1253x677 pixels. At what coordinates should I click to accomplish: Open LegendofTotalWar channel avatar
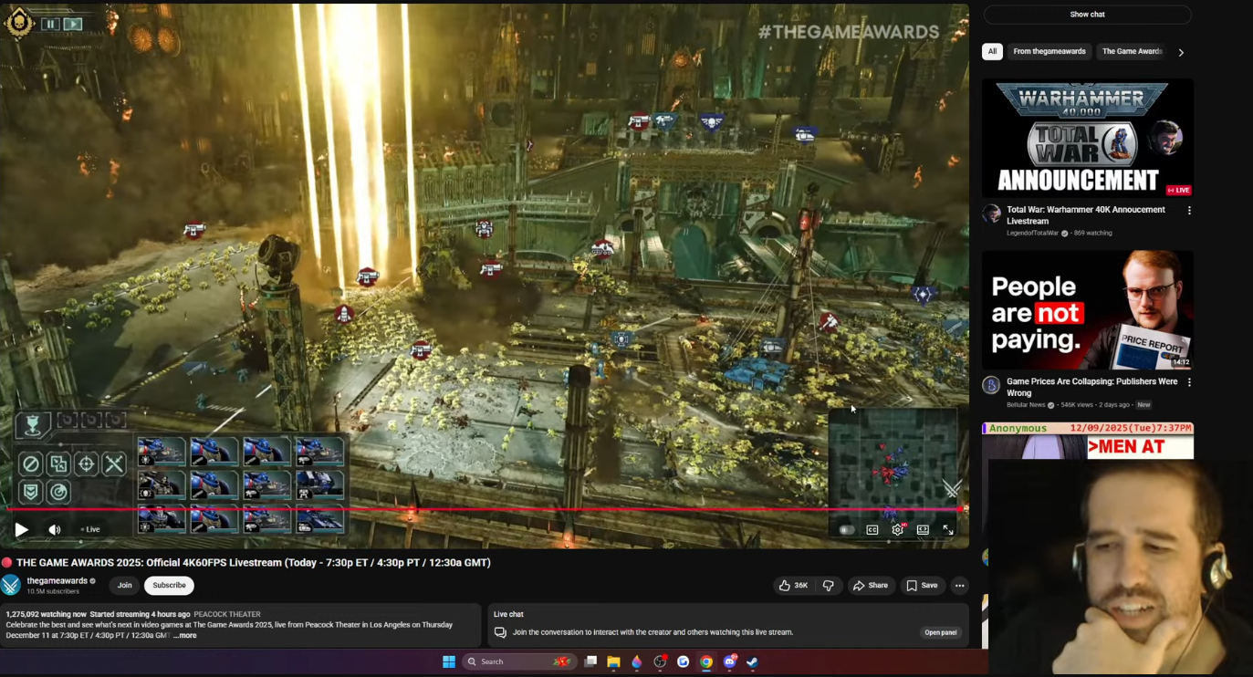[x=991, y=214]
